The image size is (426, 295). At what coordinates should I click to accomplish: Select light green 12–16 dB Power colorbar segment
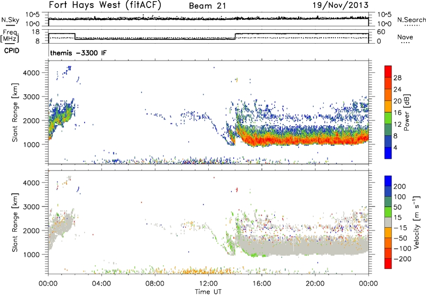(x=388, y=118)
